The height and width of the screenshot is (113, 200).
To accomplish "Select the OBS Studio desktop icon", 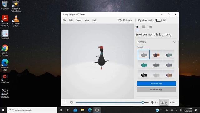I will 5,93.
